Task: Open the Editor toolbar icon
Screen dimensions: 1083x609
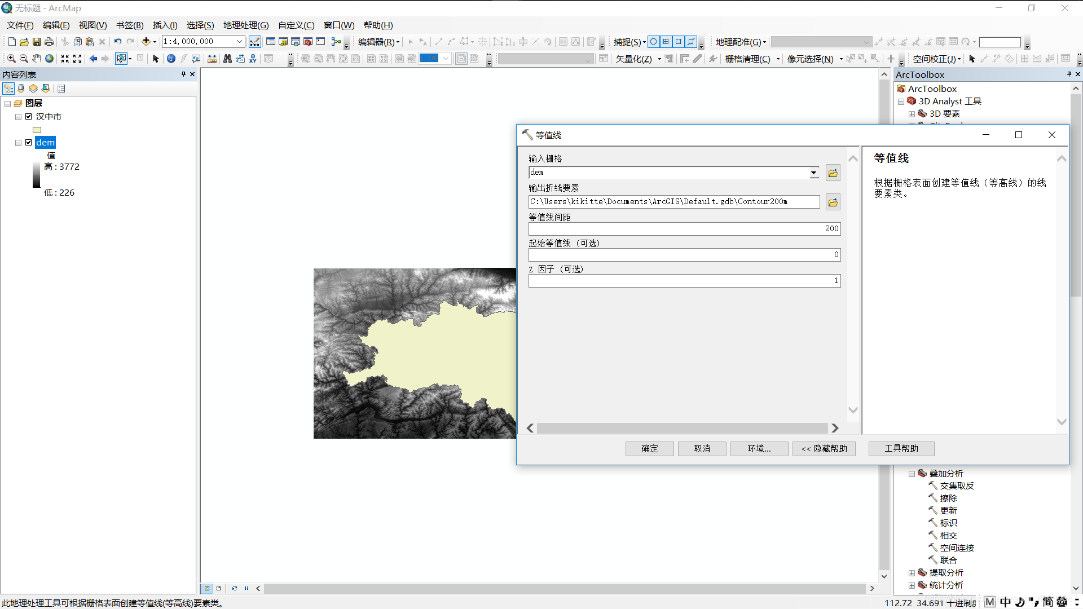Action: tap(255, 42)
